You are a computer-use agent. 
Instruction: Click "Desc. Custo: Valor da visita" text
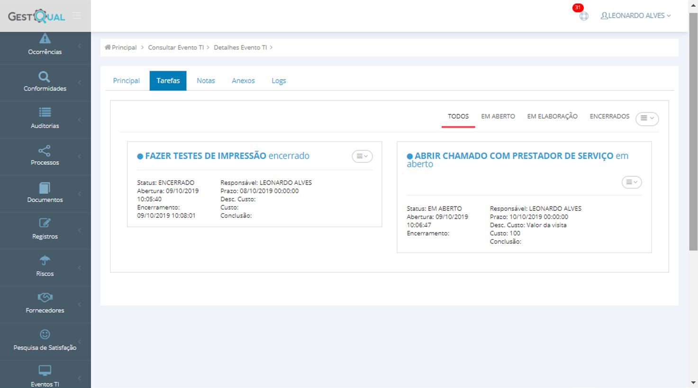tap(528, 225)
